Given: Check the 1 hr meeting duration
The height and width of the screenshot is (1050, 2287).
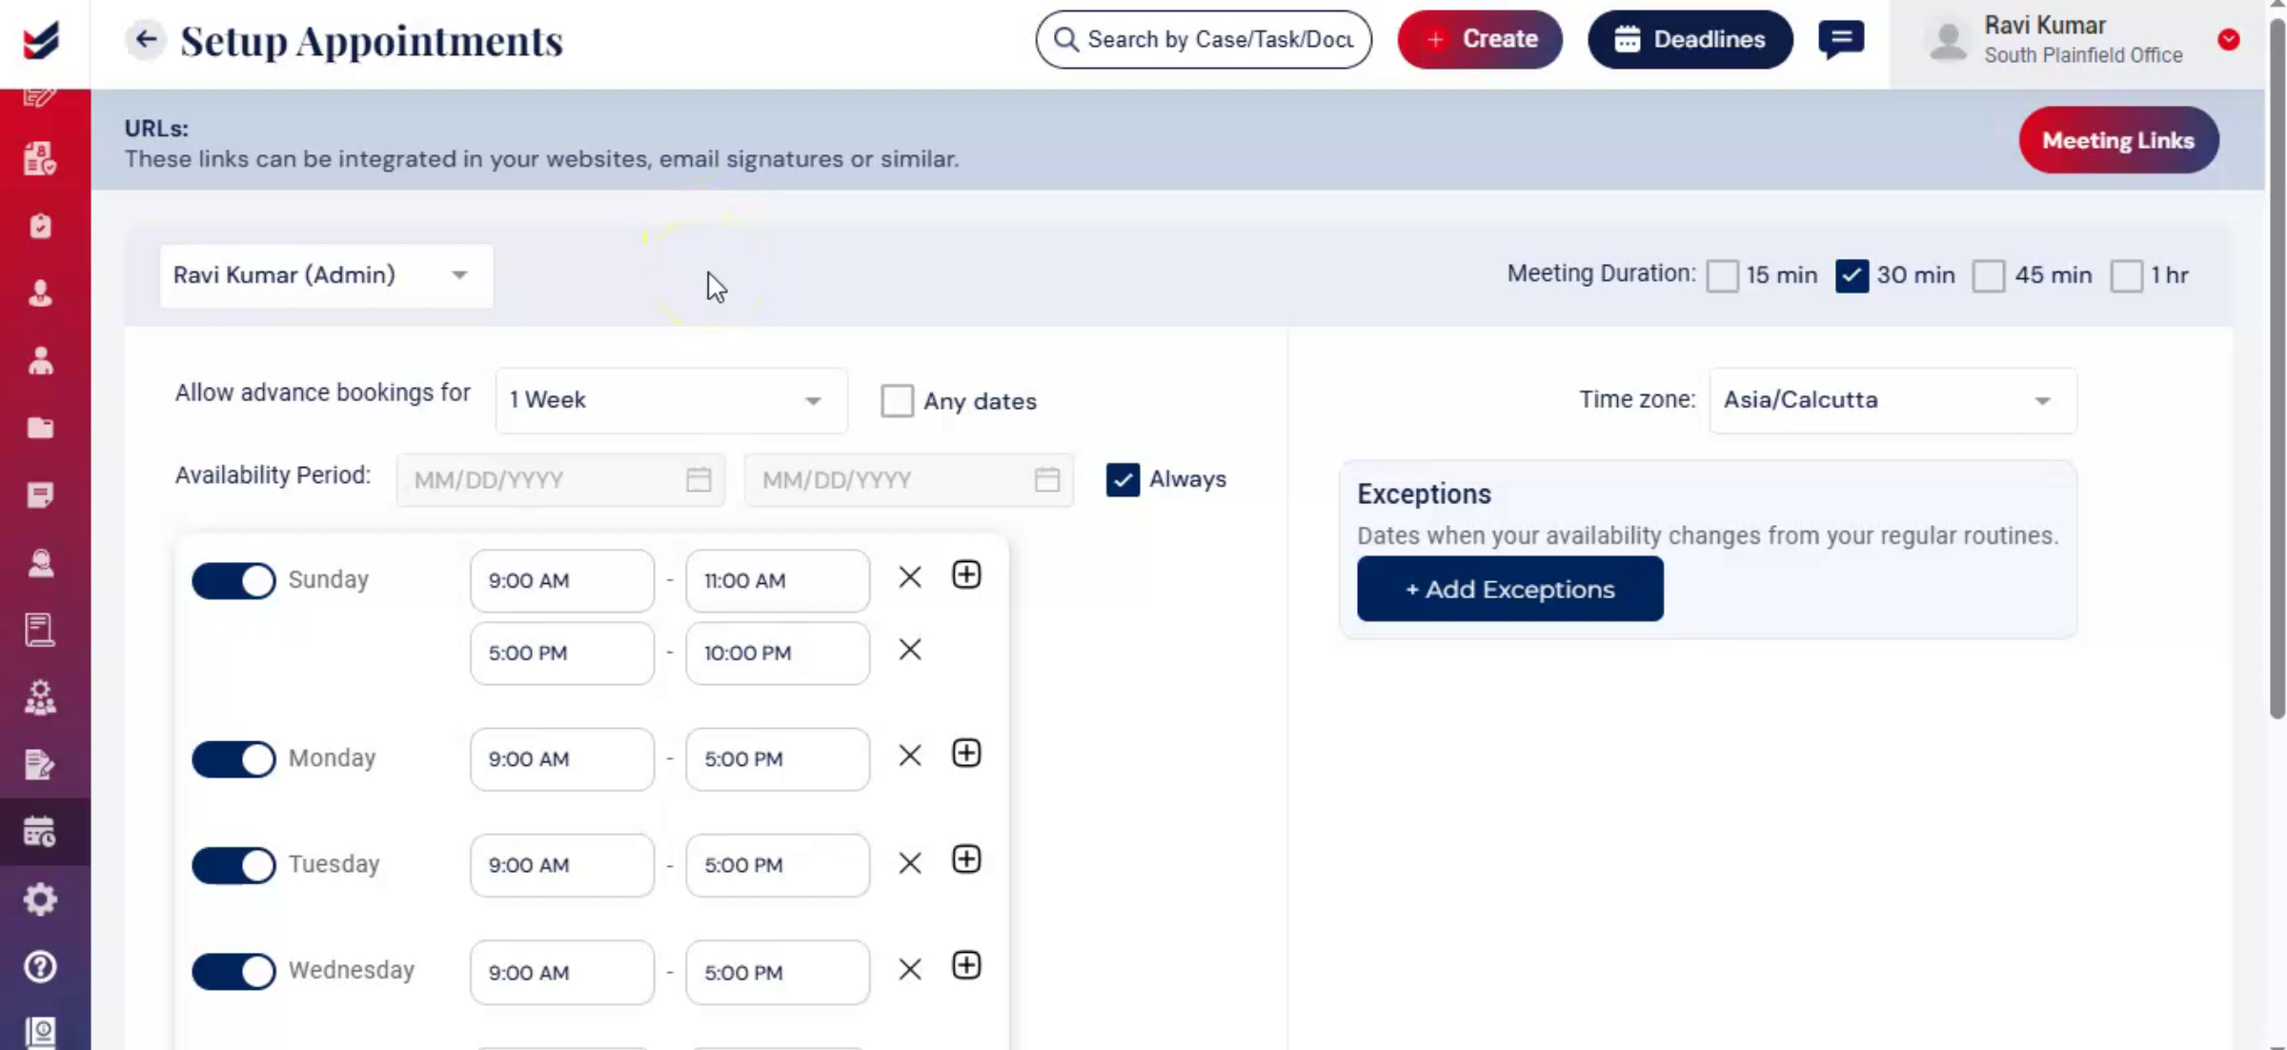Looking at the screenshot, I should tap(2126, 276).
